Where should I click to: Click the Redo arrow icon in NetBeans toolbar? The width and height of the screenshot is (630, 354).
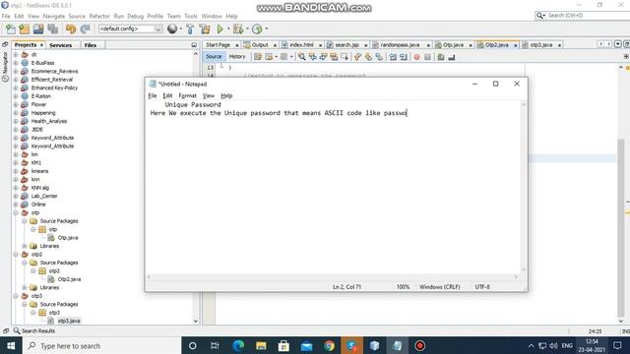(85, 29)
